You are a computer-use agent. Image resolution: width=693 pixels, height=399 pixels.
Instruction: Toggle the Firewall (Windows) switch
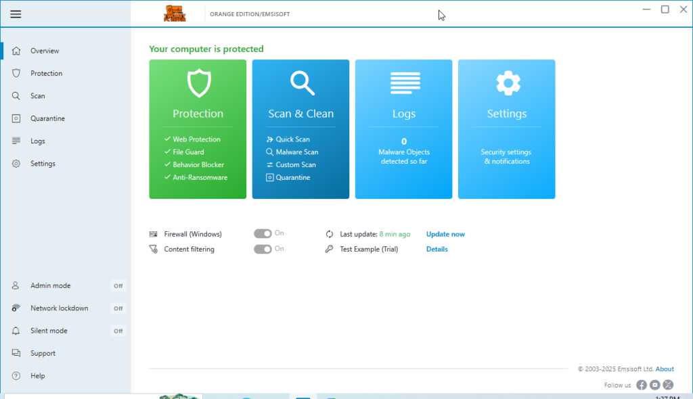[x=263, y=234]
